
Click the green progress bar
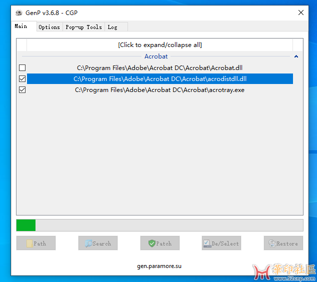click(26, 225)
